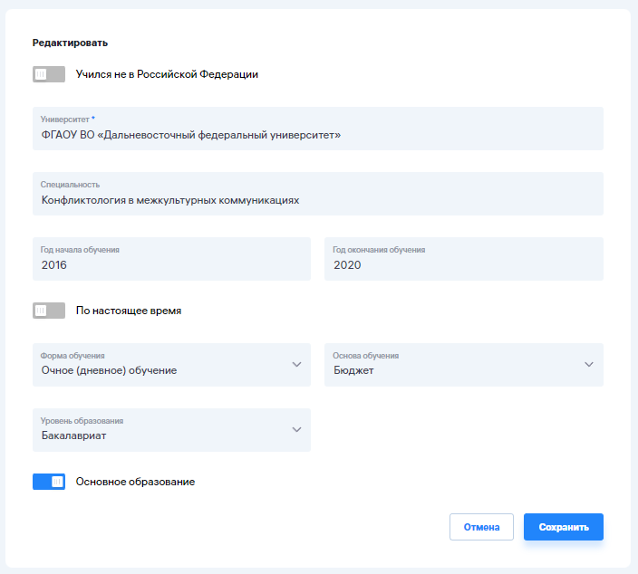Image resolution: width=638 pixels, height=574 pixels.
Task: Enable the 'По настоящее время' switch
Action: 49,311
